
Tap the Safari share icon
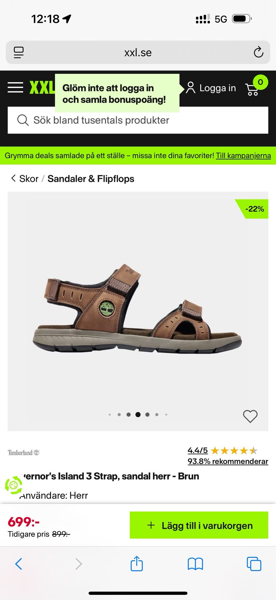[x=137, y=564]
